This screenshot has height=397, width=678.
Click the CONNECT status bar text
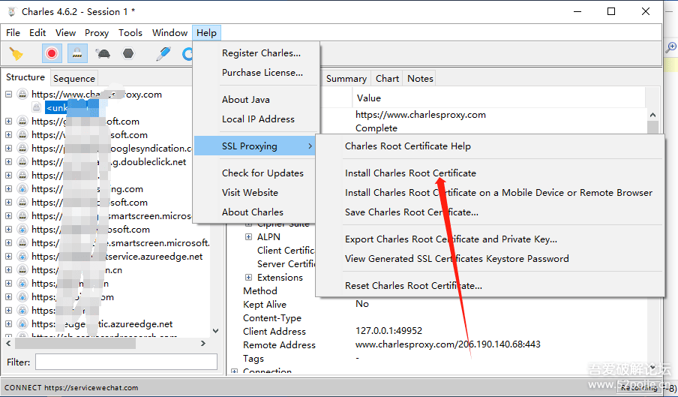pos(71,388)
